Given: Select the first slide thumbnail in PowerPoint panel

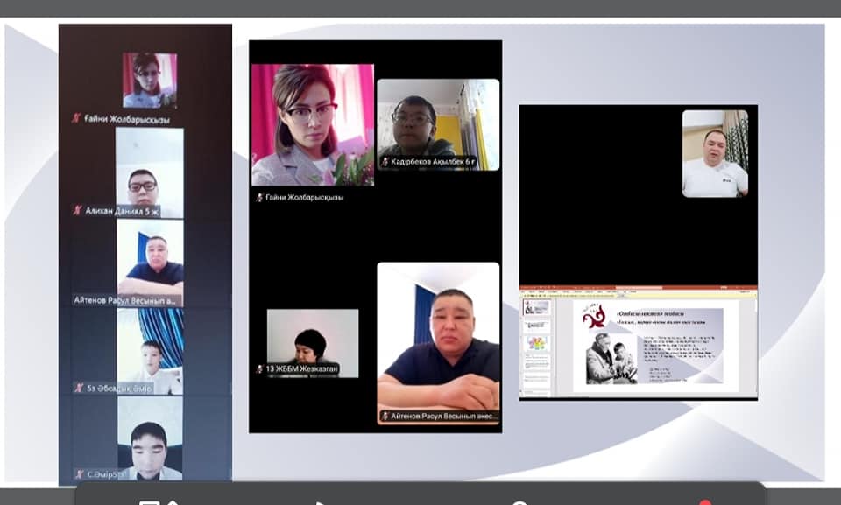Looking at the screenshot, I should [535, 308].
